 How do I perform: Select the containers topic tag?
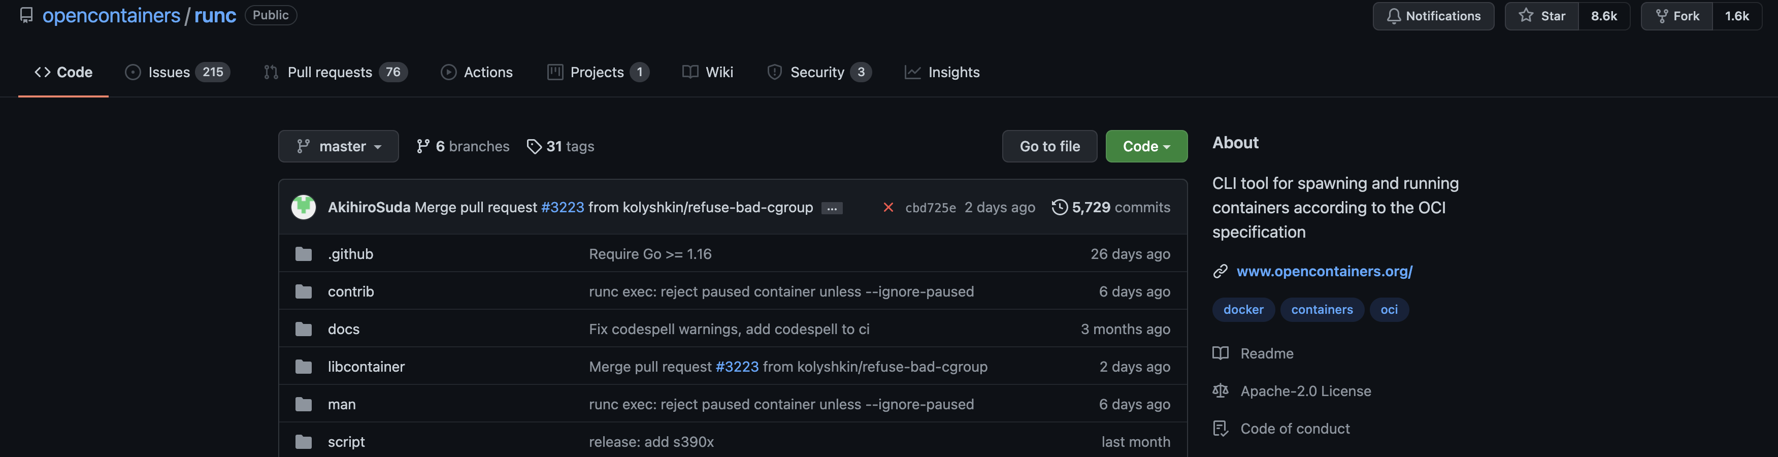click(x=1322, y=309)
